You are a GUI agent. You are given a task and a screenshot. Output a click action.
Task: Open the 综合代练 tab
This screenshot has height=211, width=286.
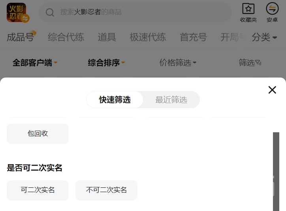[66, 37]
